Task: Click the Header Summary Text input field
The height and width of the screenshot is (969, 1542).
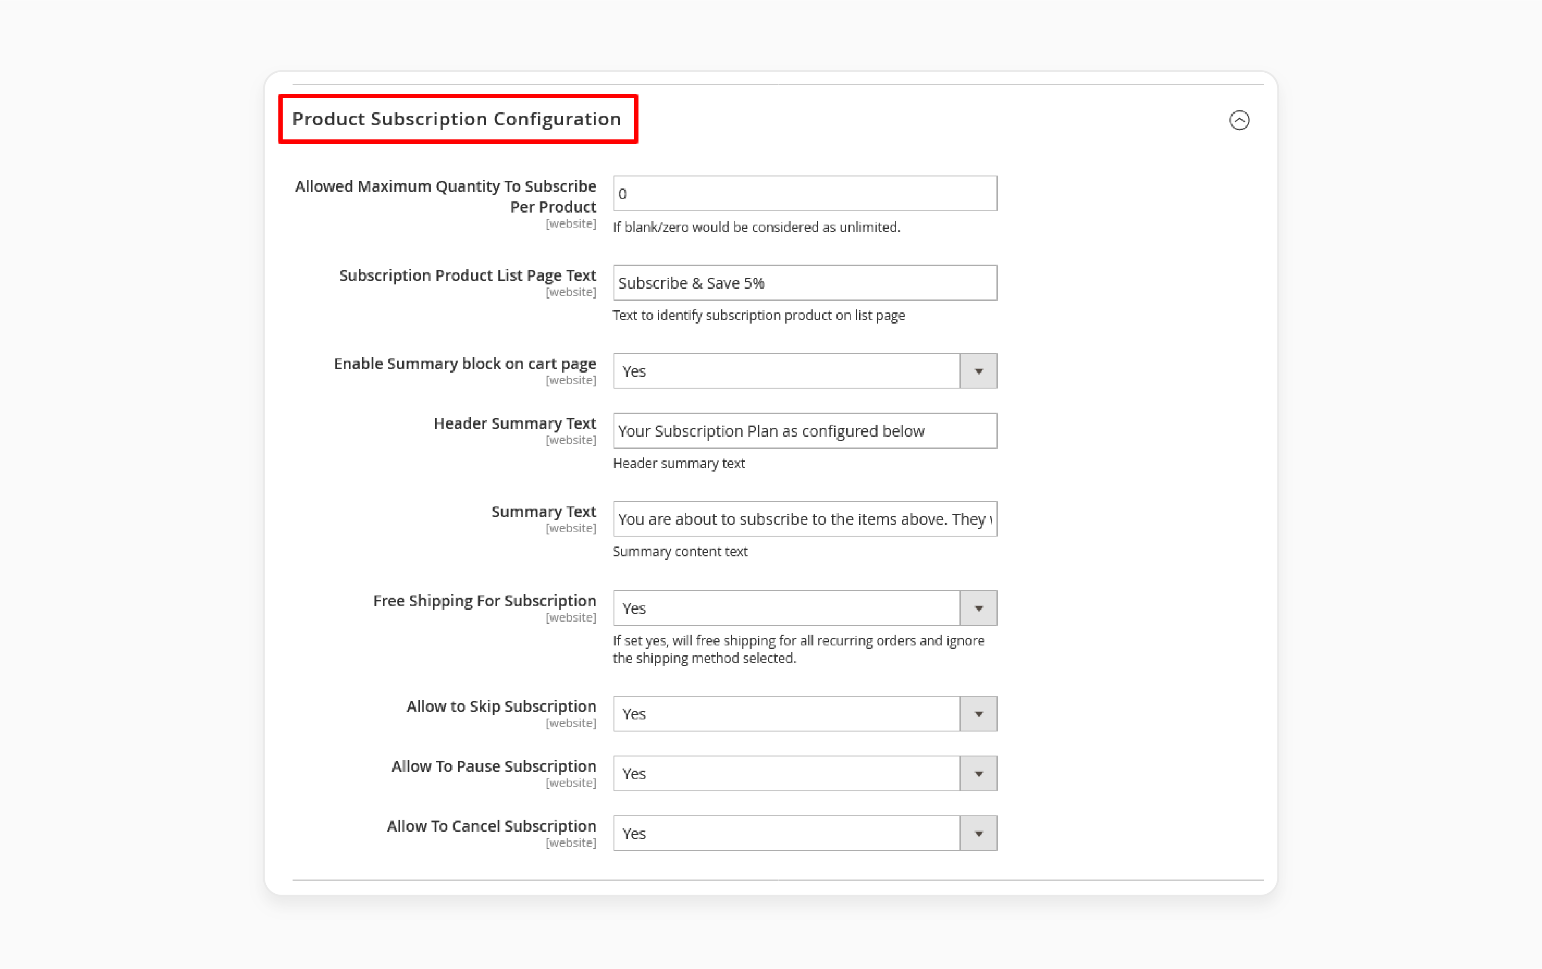Action: [x=805, y=430]
